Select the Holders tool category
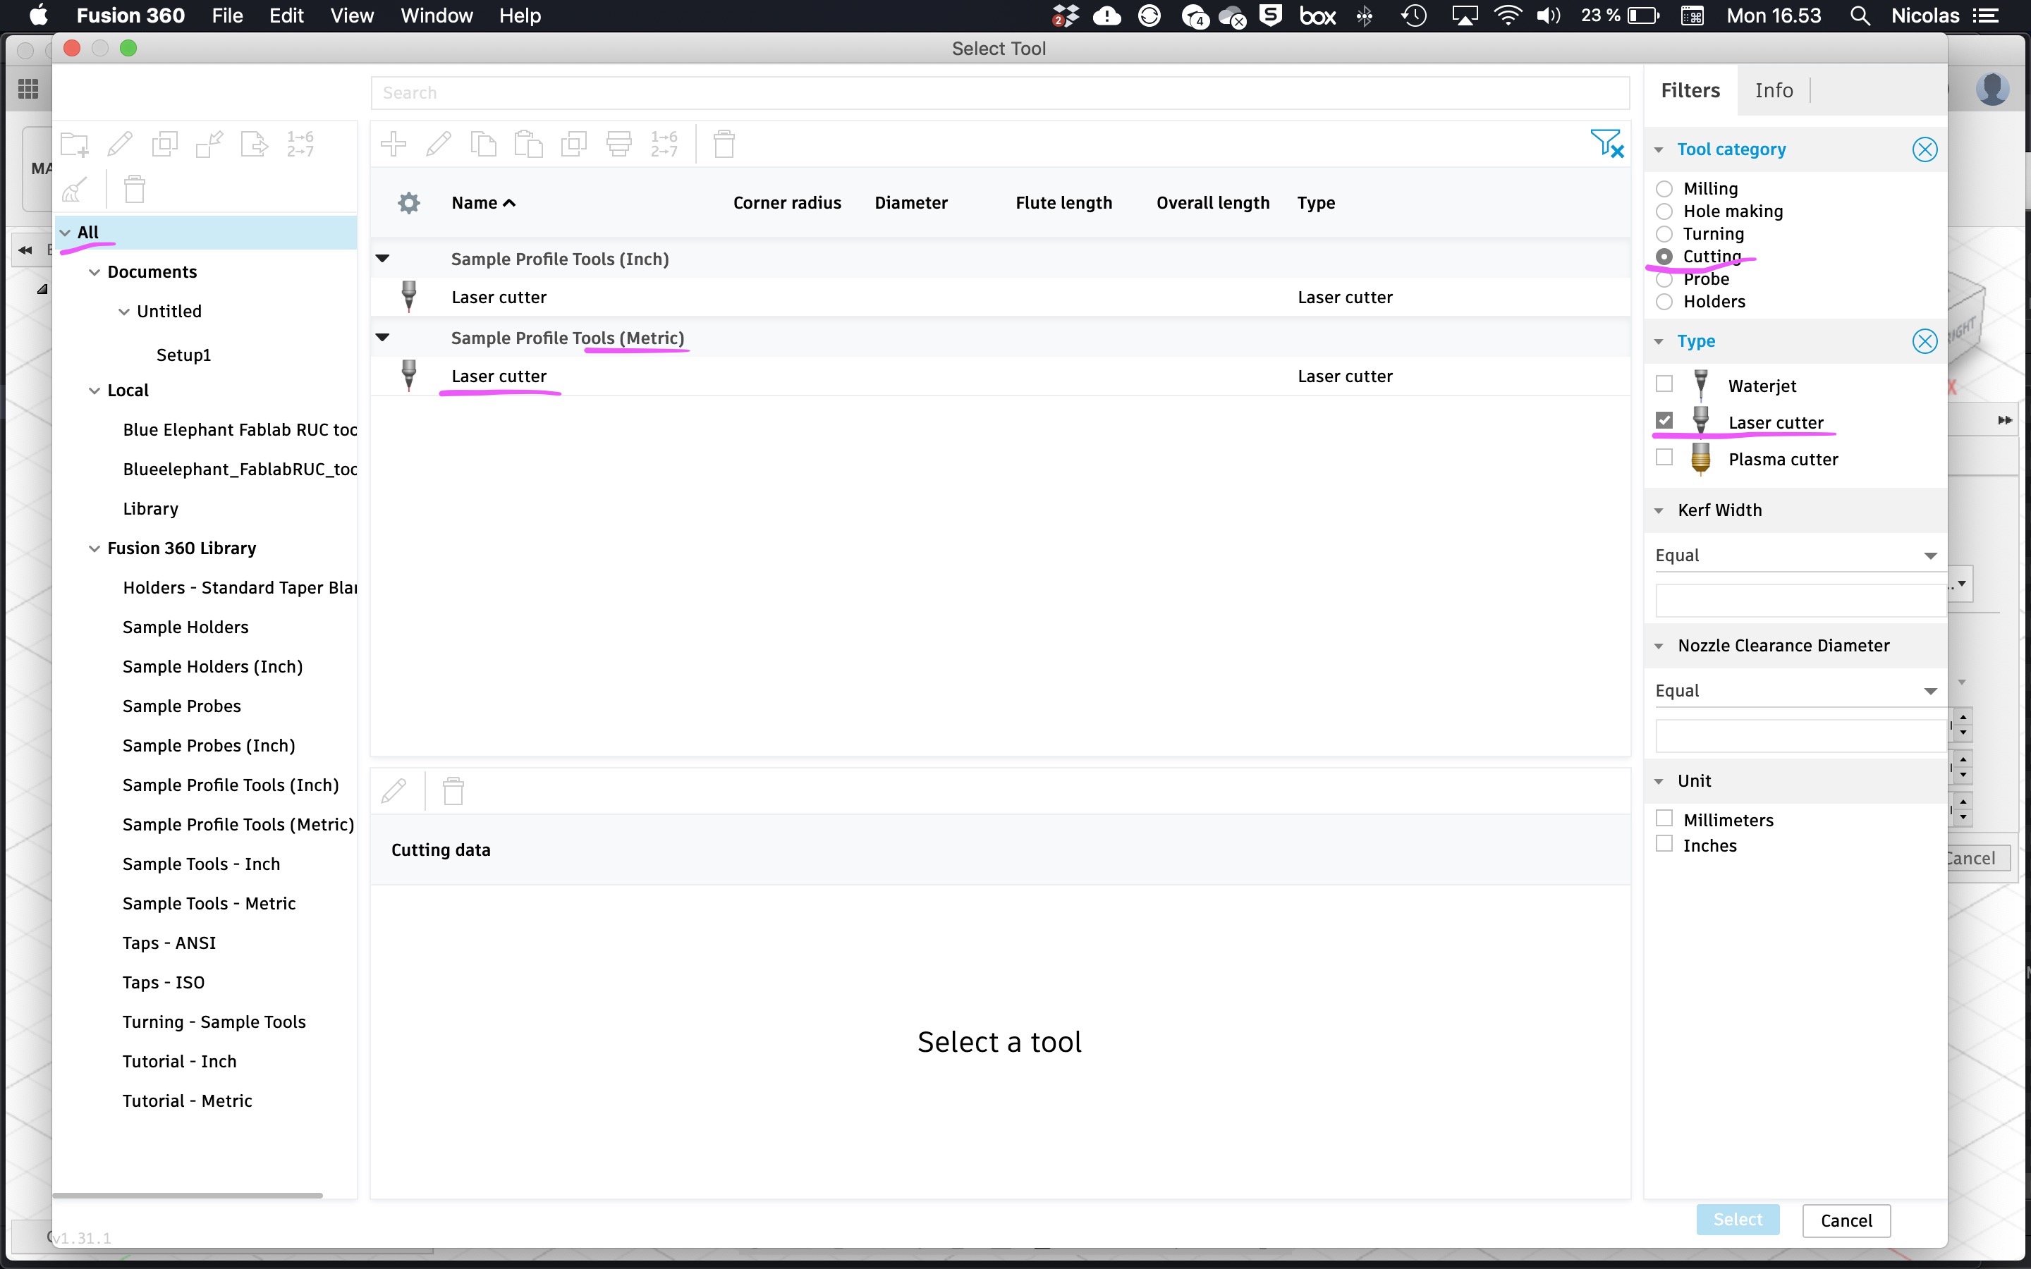 point(1664,302)
